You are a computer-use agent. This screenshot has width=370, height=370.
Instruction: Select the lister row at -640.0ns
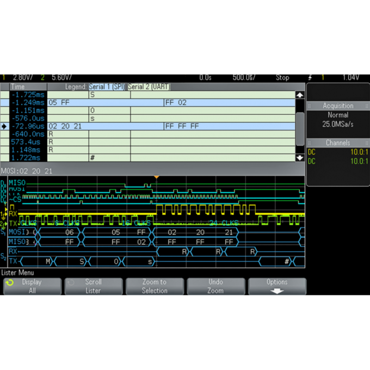pyautogui.click(x=147, y=134)
